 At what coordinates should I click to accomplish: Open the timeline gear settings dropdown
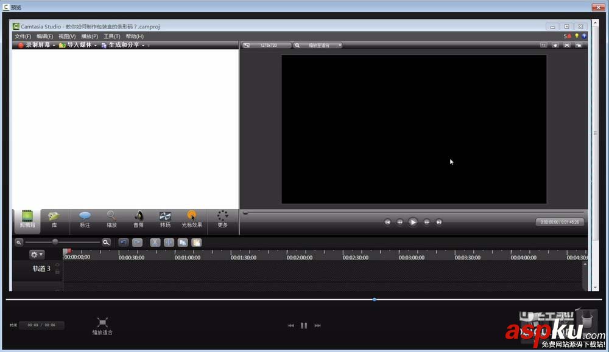click(37, 254)
